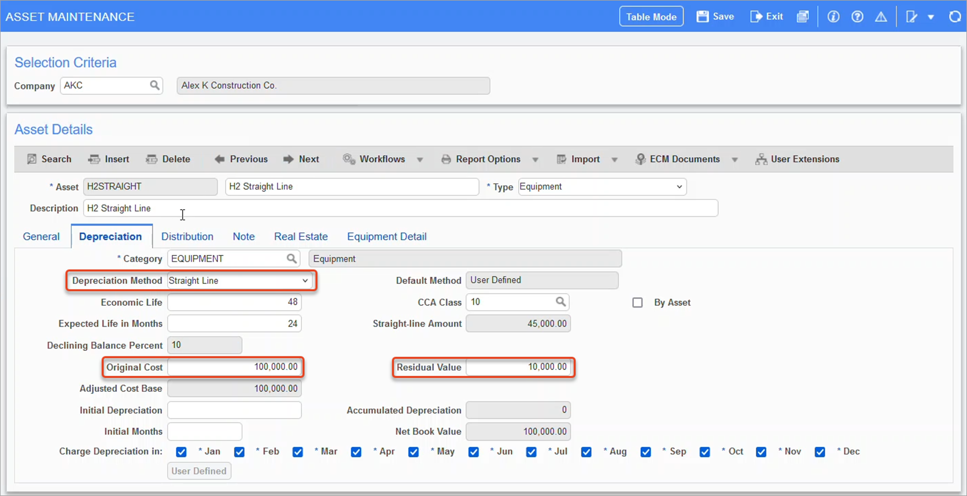Expand Import dropdown arrow
This screenshot has height=496, width=967.
614,160
